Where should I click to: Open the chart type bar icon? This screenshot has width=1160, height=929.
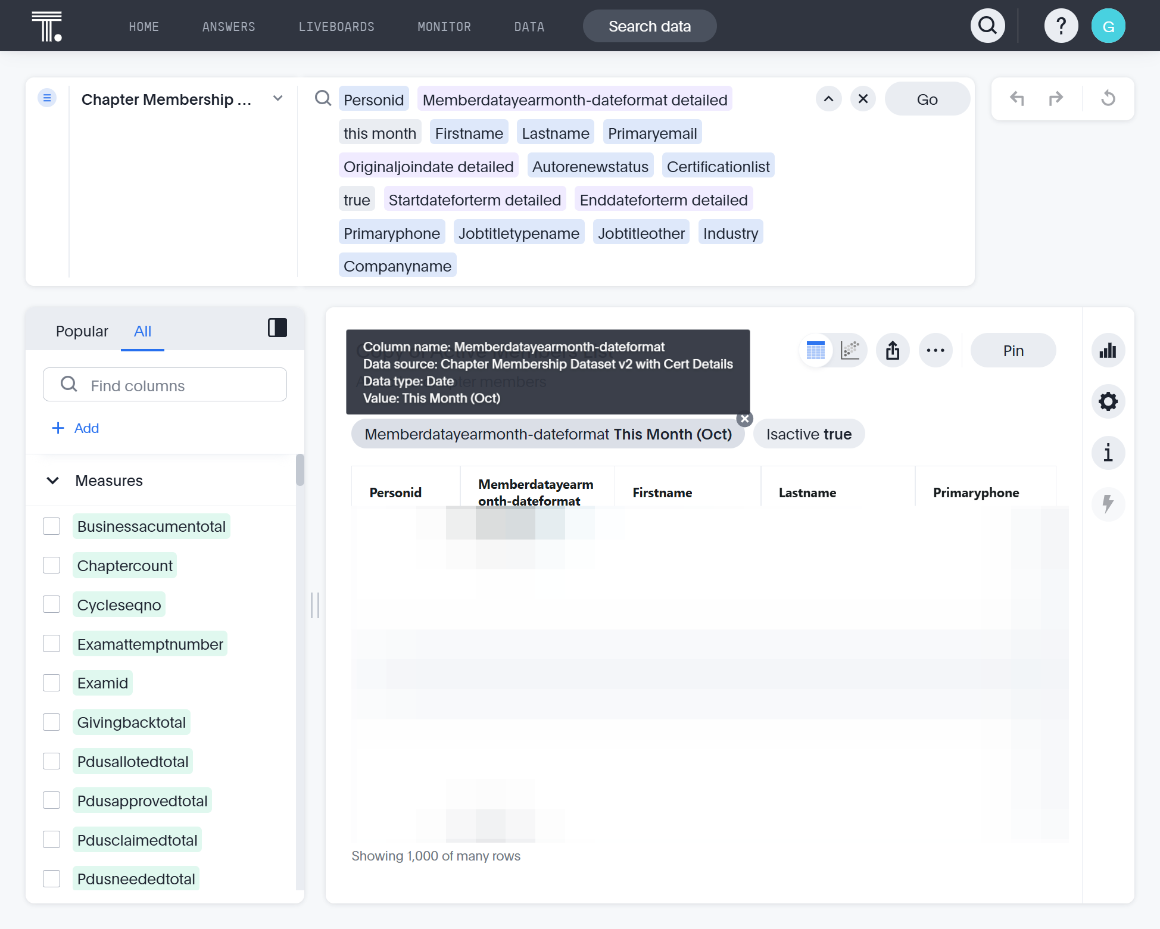pos(1108,350)
